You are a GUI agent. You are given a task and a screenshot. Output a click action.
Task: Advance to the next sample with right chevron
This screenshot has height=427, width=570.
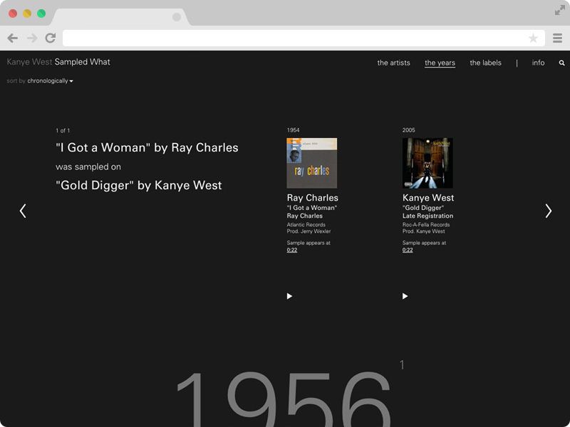[548, 211]
